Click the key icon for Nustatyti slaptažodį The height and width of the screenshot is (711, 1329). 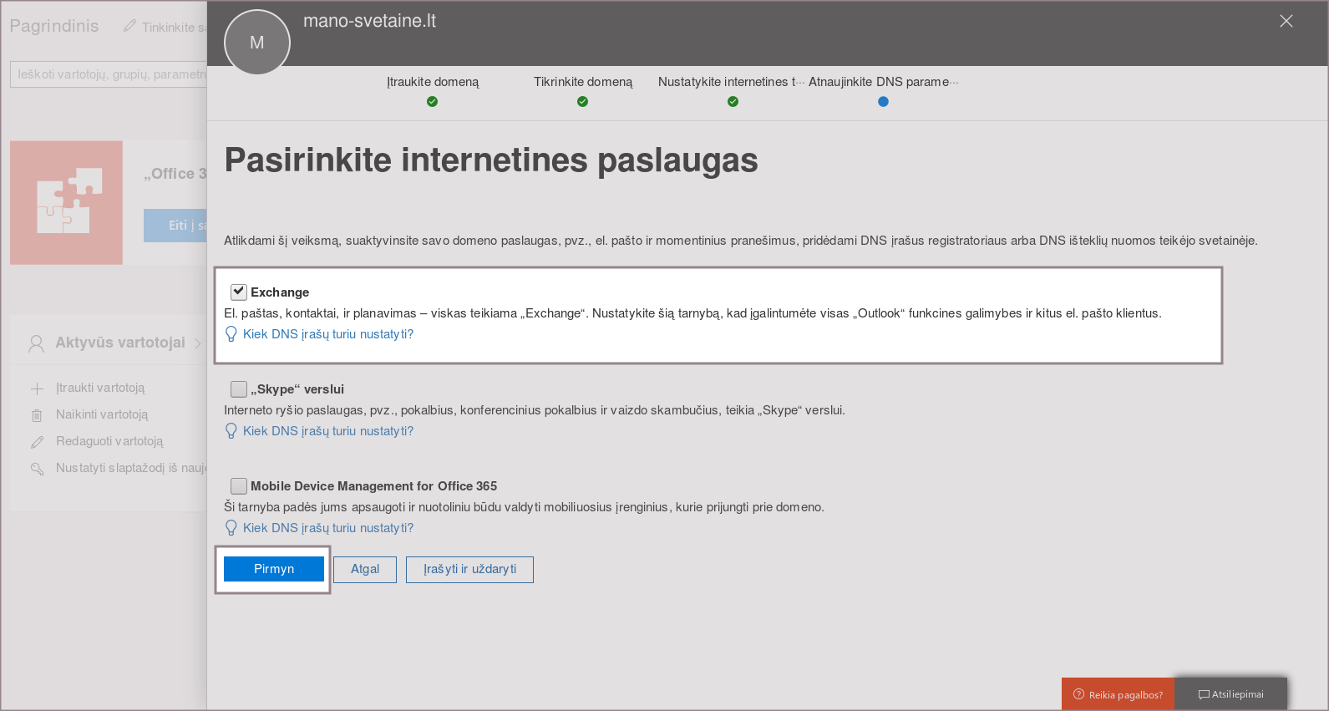pos(37,469)
